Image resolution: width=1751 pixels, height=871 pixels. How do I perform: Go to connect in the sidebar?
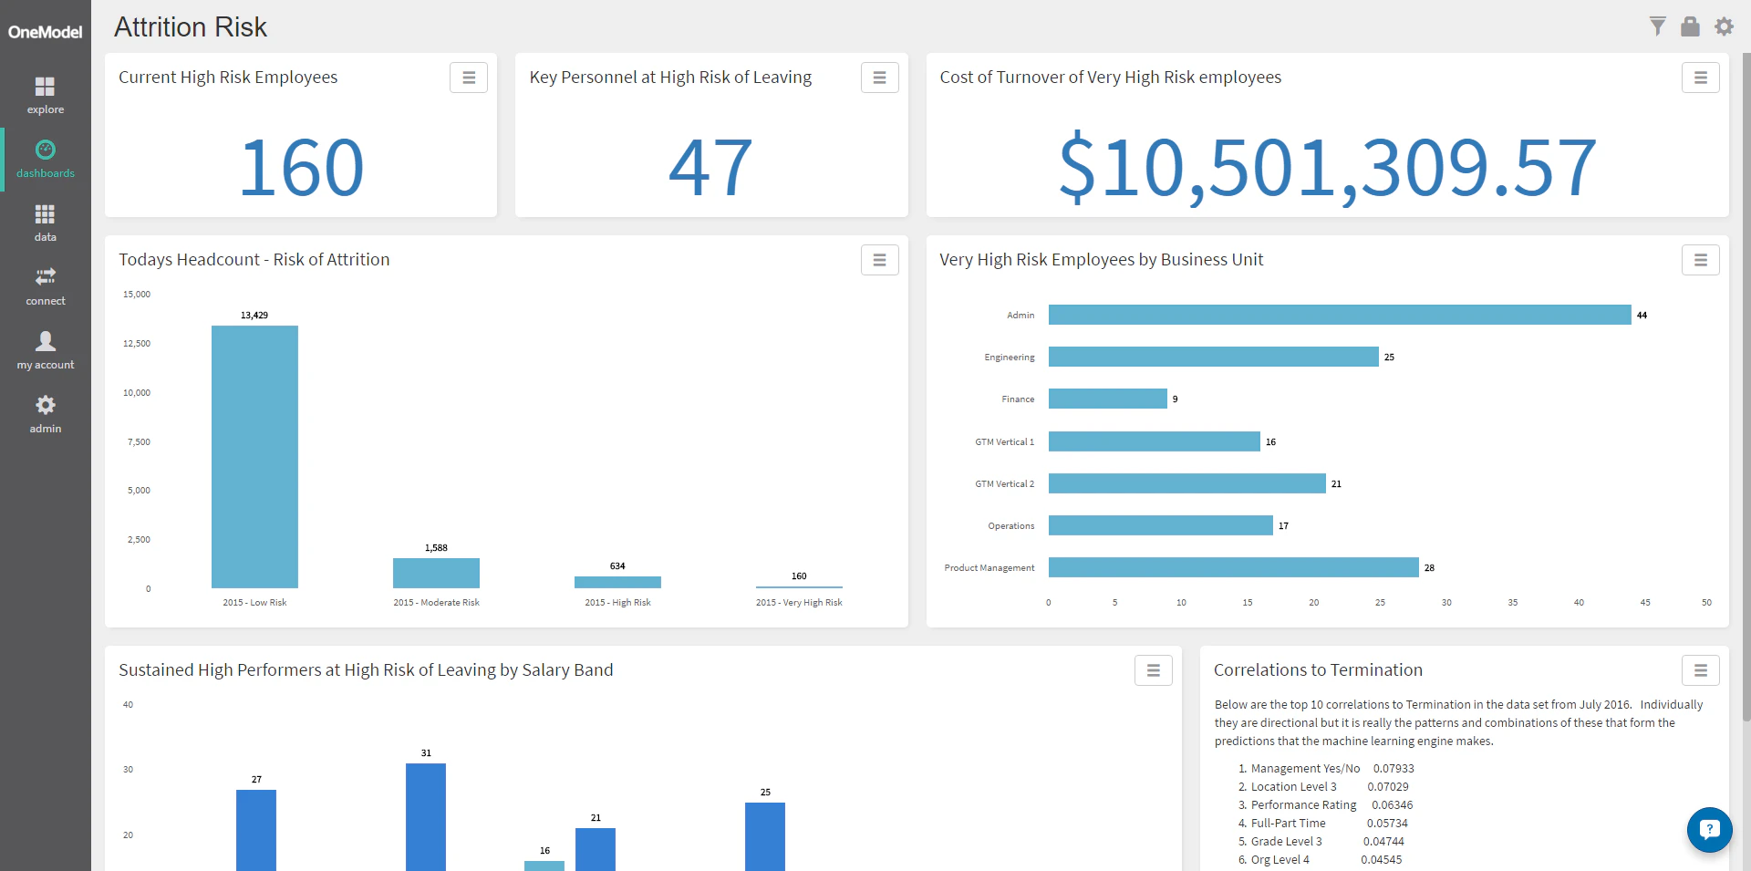tap(45, 286)
